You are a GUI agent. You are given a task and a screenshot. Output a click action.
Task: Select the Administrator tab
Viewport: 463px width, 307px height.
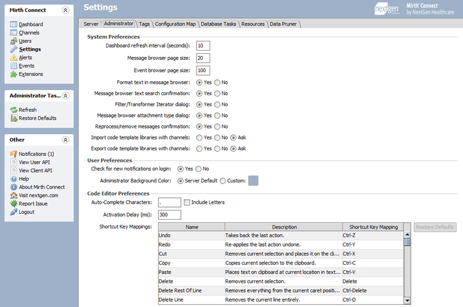119,24
